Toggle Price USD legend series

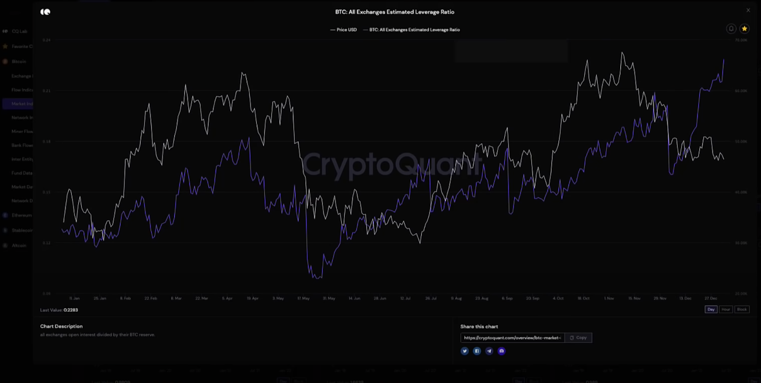pyautogui.click(x=343, y=29)
